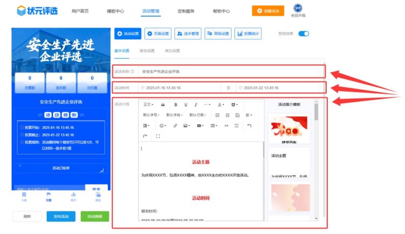Click the undo arrow in editor toolbar
This screenshot has width=405, height=234.
pos(249,126)
